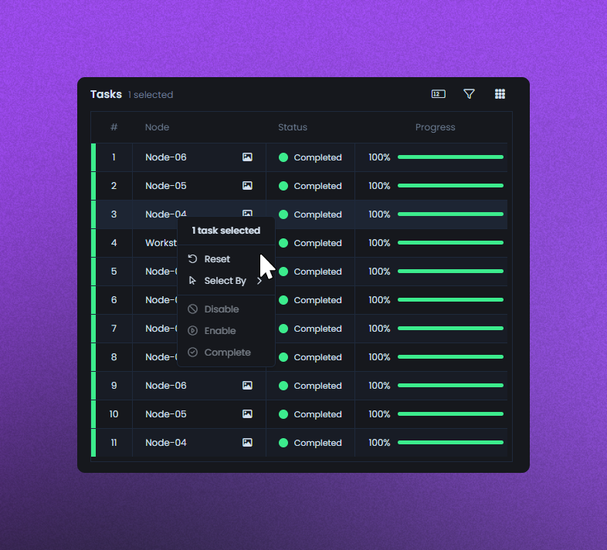Click the Status column header
This screenshot has height=550, width=607.
(x=293, y=127)
